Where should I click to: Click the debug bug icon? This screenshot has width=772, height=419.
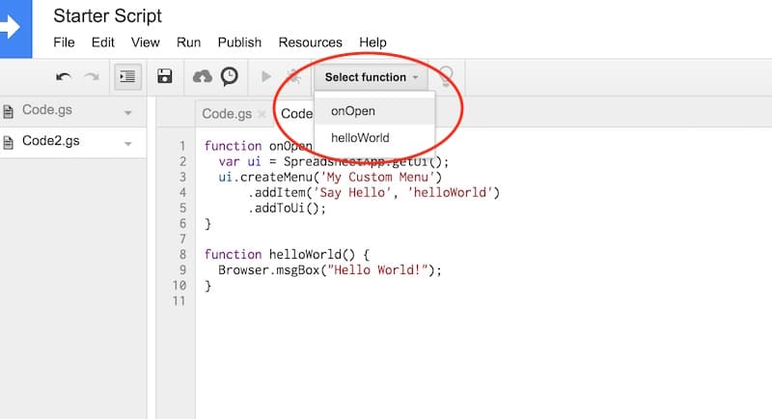coord(292,77)
